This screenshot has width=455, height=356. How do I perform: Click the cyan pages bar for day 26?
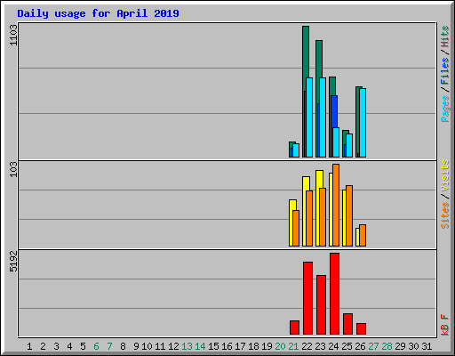[363, 123]
